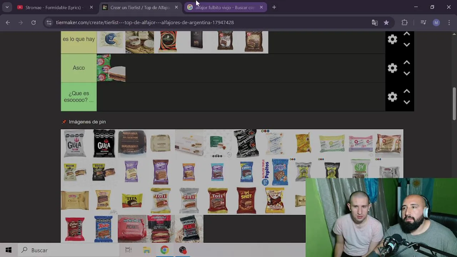This screenshot has width=457, height=257.
Task: View site information next to the URL
Action: 49,22
